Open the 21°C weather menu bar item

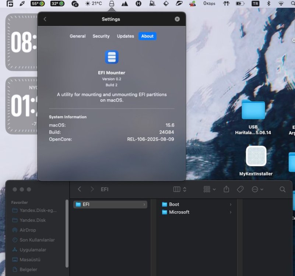point(94,4)
